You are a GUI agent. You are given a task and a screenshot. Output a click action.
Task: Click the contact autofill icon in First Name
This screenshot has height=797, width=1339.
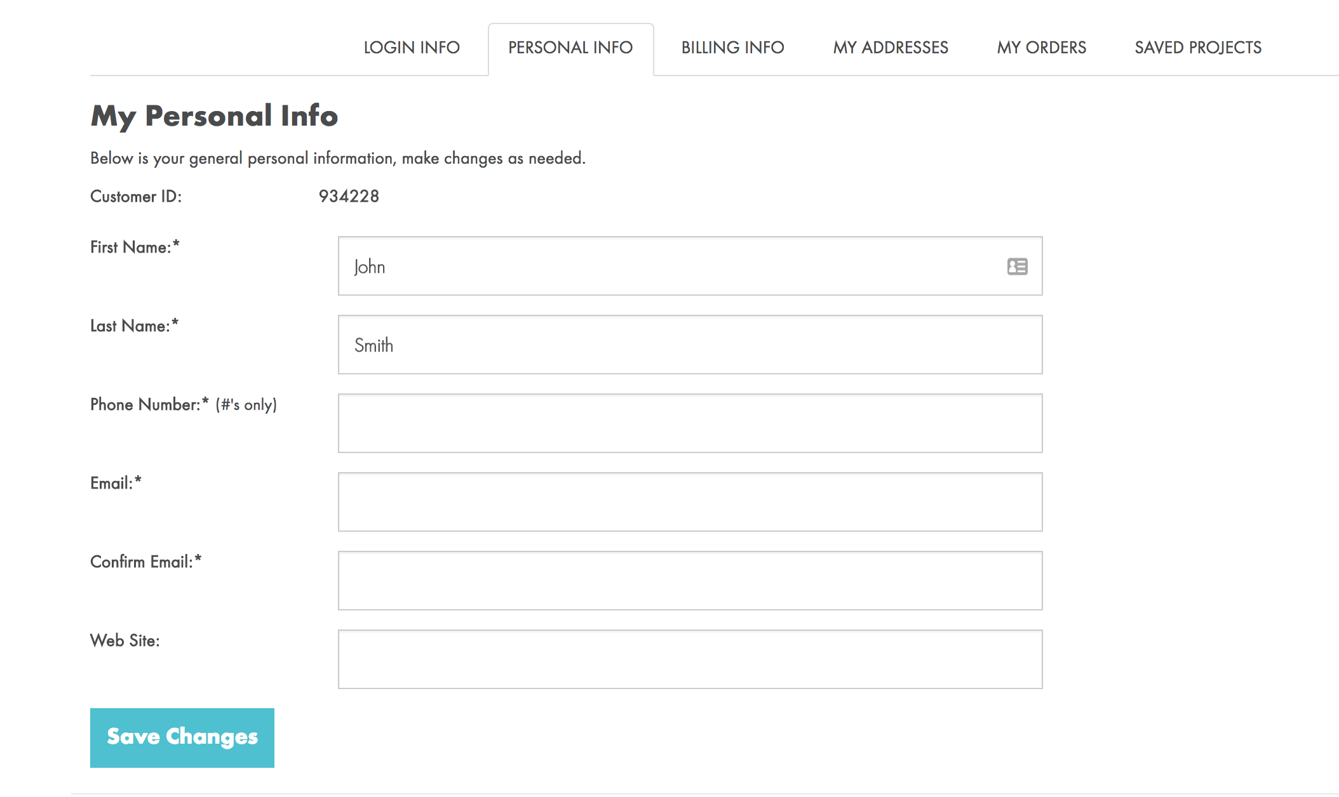(x=1017, y=267)
